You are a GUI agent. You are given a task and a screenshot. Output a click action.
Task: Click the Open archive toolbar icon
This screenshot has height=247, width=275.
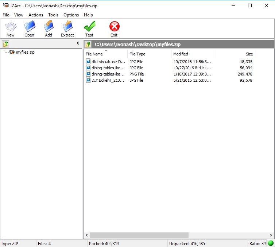[30, 26]
